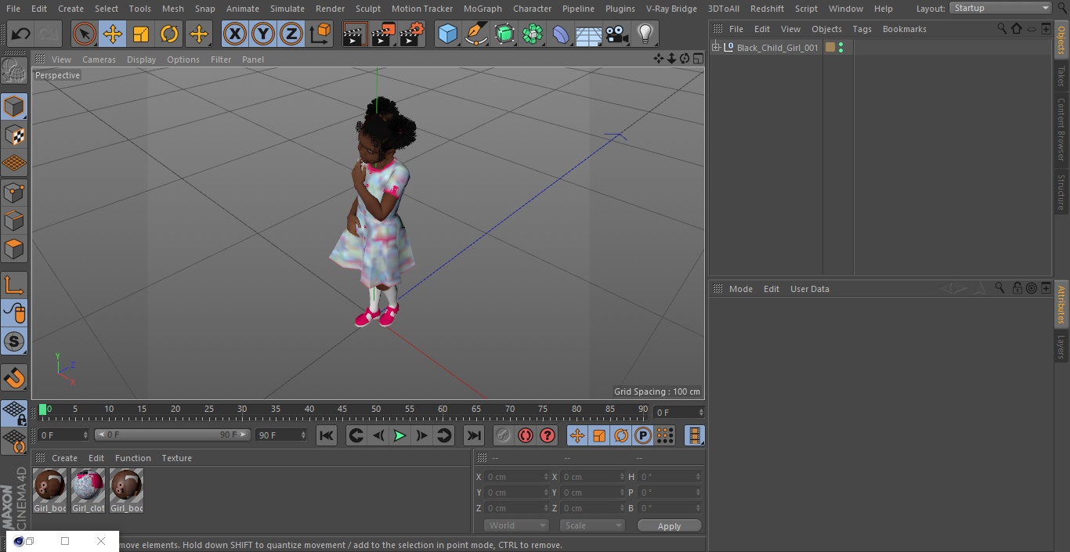Open the MoGraph menu

[483, 9]
